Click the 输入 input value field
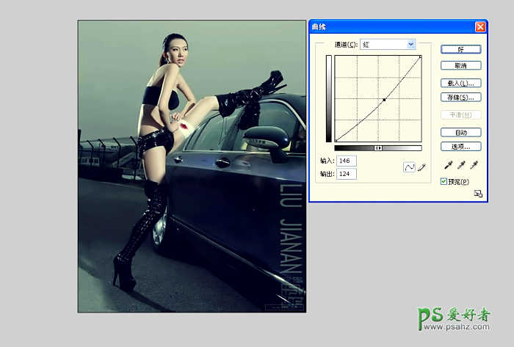 346,161
